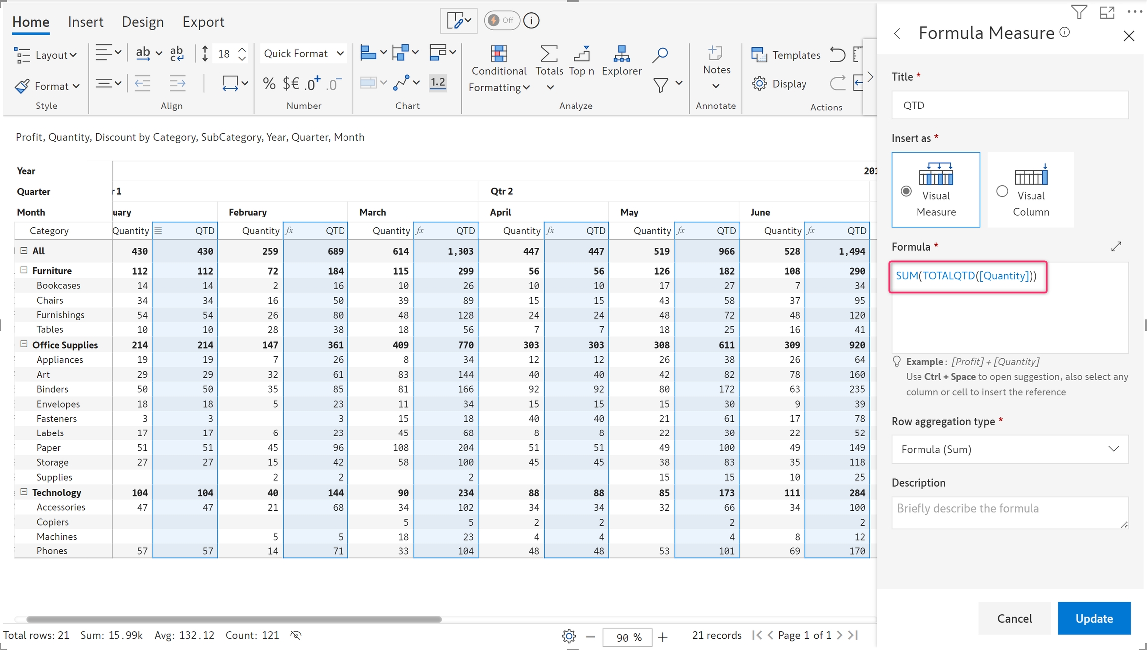Toggle the Off switch in header

pos(501,20)
